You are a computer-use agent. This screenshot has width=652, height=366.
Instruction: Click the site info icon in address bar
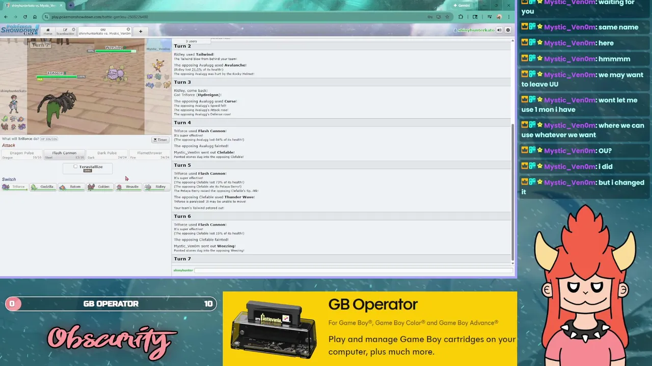tap(46, 17)
